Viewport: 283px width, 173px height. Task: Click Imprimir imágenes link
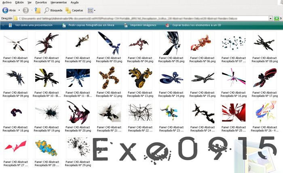pos(143,25)
